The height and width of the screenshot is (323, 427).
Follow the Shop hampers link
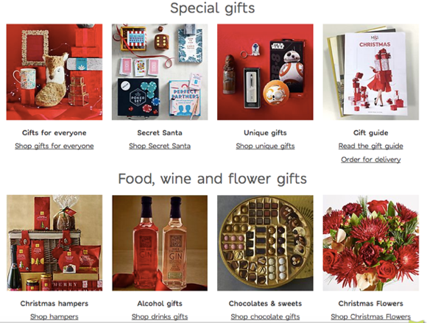click(54, 316)
